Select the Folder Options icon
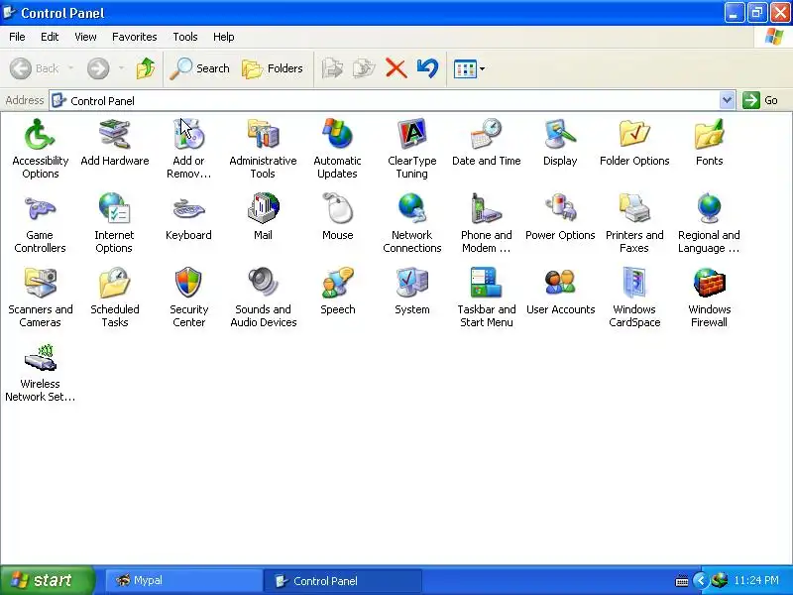793x595 pixels. [x=634, y=135]
